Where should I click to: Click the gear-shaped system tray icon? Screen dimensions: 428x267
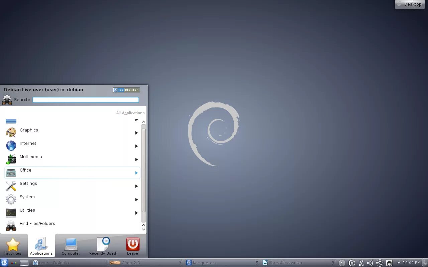tap(351, 263)
